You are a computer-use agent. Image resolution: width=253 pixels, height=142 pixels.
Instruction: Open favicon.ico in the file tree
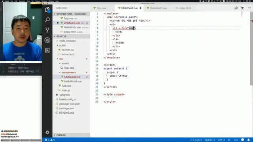tap(68, 50)
